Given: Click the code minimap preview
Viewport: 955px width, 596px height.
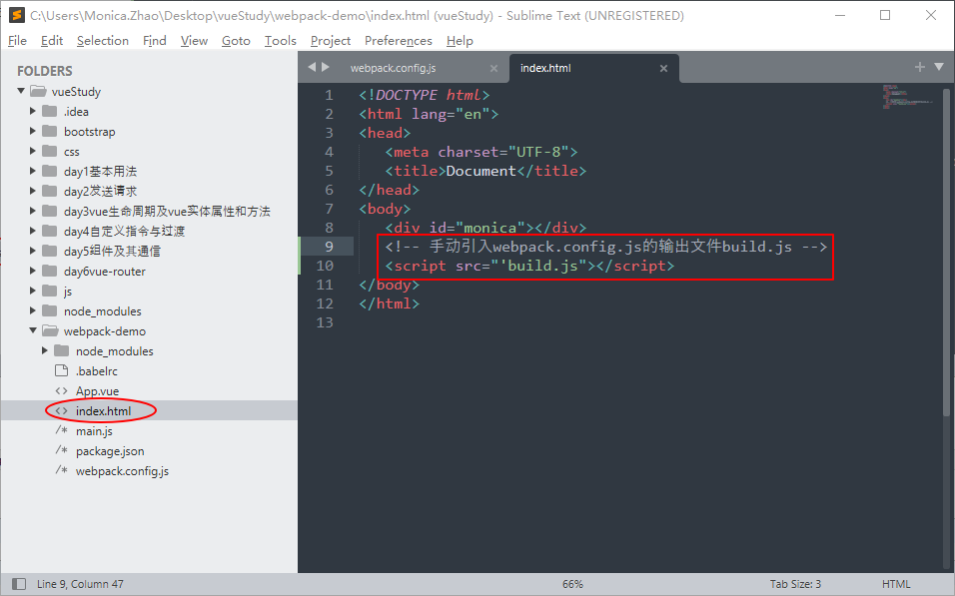Looking at the screenshot, I should point(907,96).
